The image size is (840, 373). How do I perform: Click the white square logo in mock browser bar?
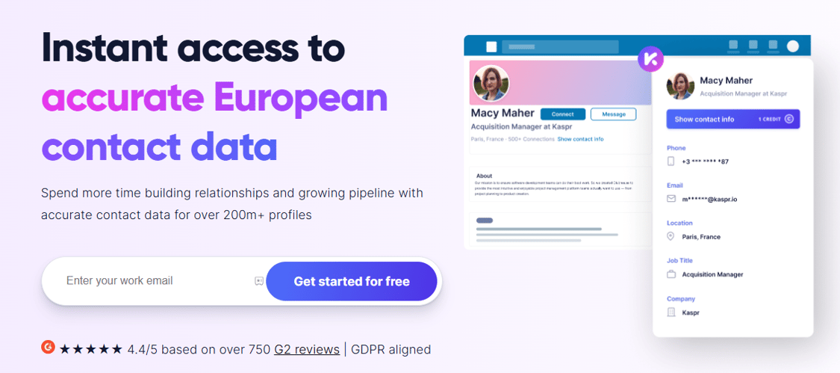(491, 46)
